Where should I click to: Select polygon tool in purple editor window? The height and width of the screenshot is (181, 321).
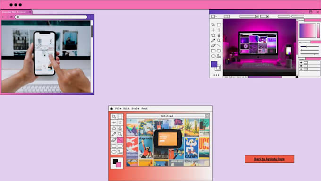[219, 56]
